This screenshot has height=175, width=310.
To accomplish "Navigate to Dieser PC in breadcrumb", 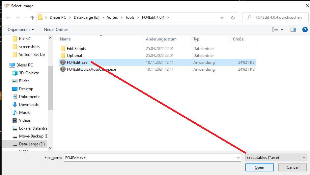I will tap(58, 17).
